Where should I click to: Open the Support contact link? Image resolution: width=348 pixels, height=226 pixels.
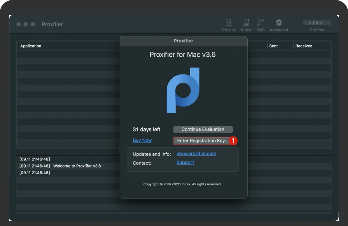(x=185, y=163)
